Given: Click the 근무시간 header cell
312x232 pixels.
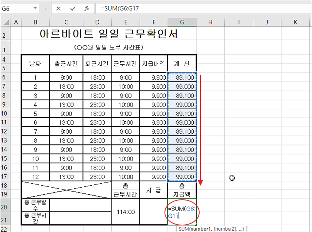Looking at the screenshot, I should 125,64.
